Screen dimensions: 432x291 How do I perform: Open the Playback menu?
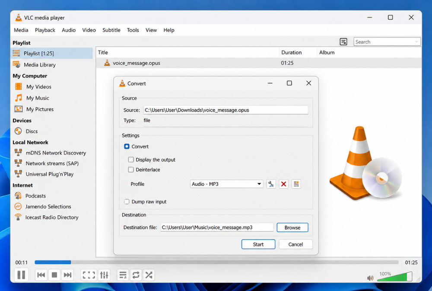coord(45,30)
